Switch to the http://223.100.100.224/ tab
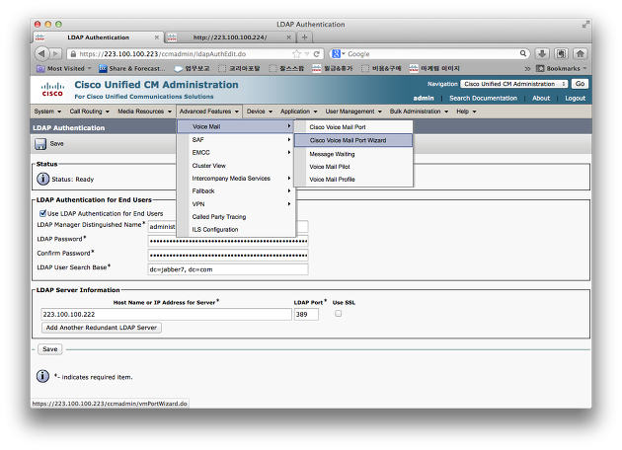 (229, 37)
